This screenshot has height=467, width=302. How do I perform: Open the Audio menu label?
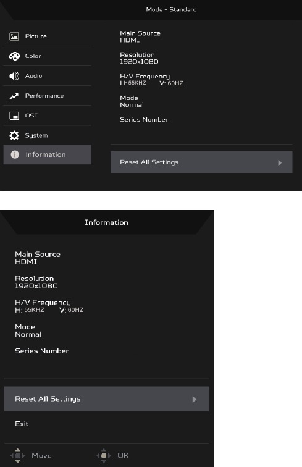coord(33,75)
